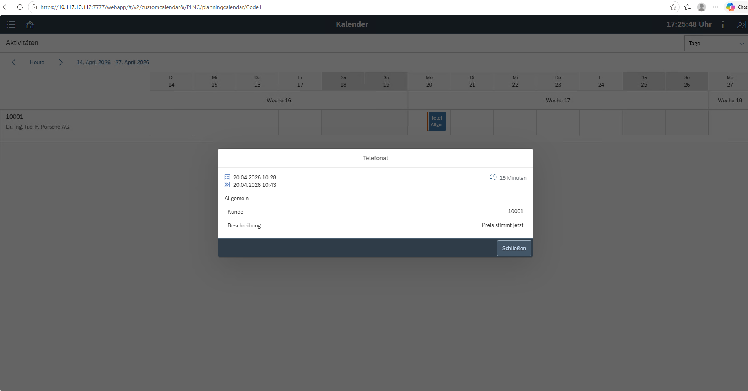Click the Allgemein section heading
Viewport: 748px width, 391px height.
click(236, 198)
